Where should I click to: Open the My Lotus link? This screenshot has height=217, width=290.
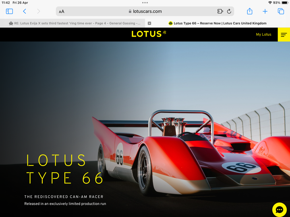[x=263, y=35]
